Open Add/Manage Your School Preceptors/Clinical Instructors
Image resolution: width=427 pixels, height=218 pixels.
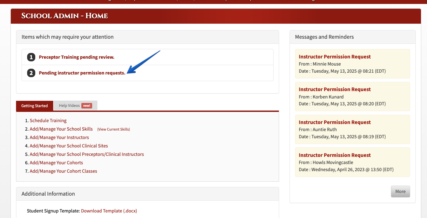tap(87, 154)
